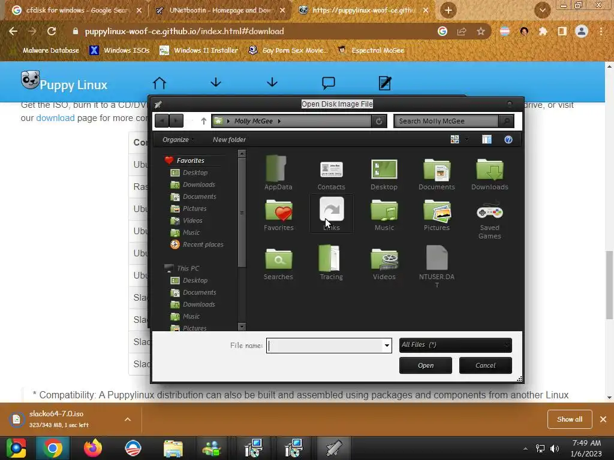The width and height of the screenshot is (614, 460).
Task: Click the navigation pane scrollbar down arrow
Action: pos(242,326)
